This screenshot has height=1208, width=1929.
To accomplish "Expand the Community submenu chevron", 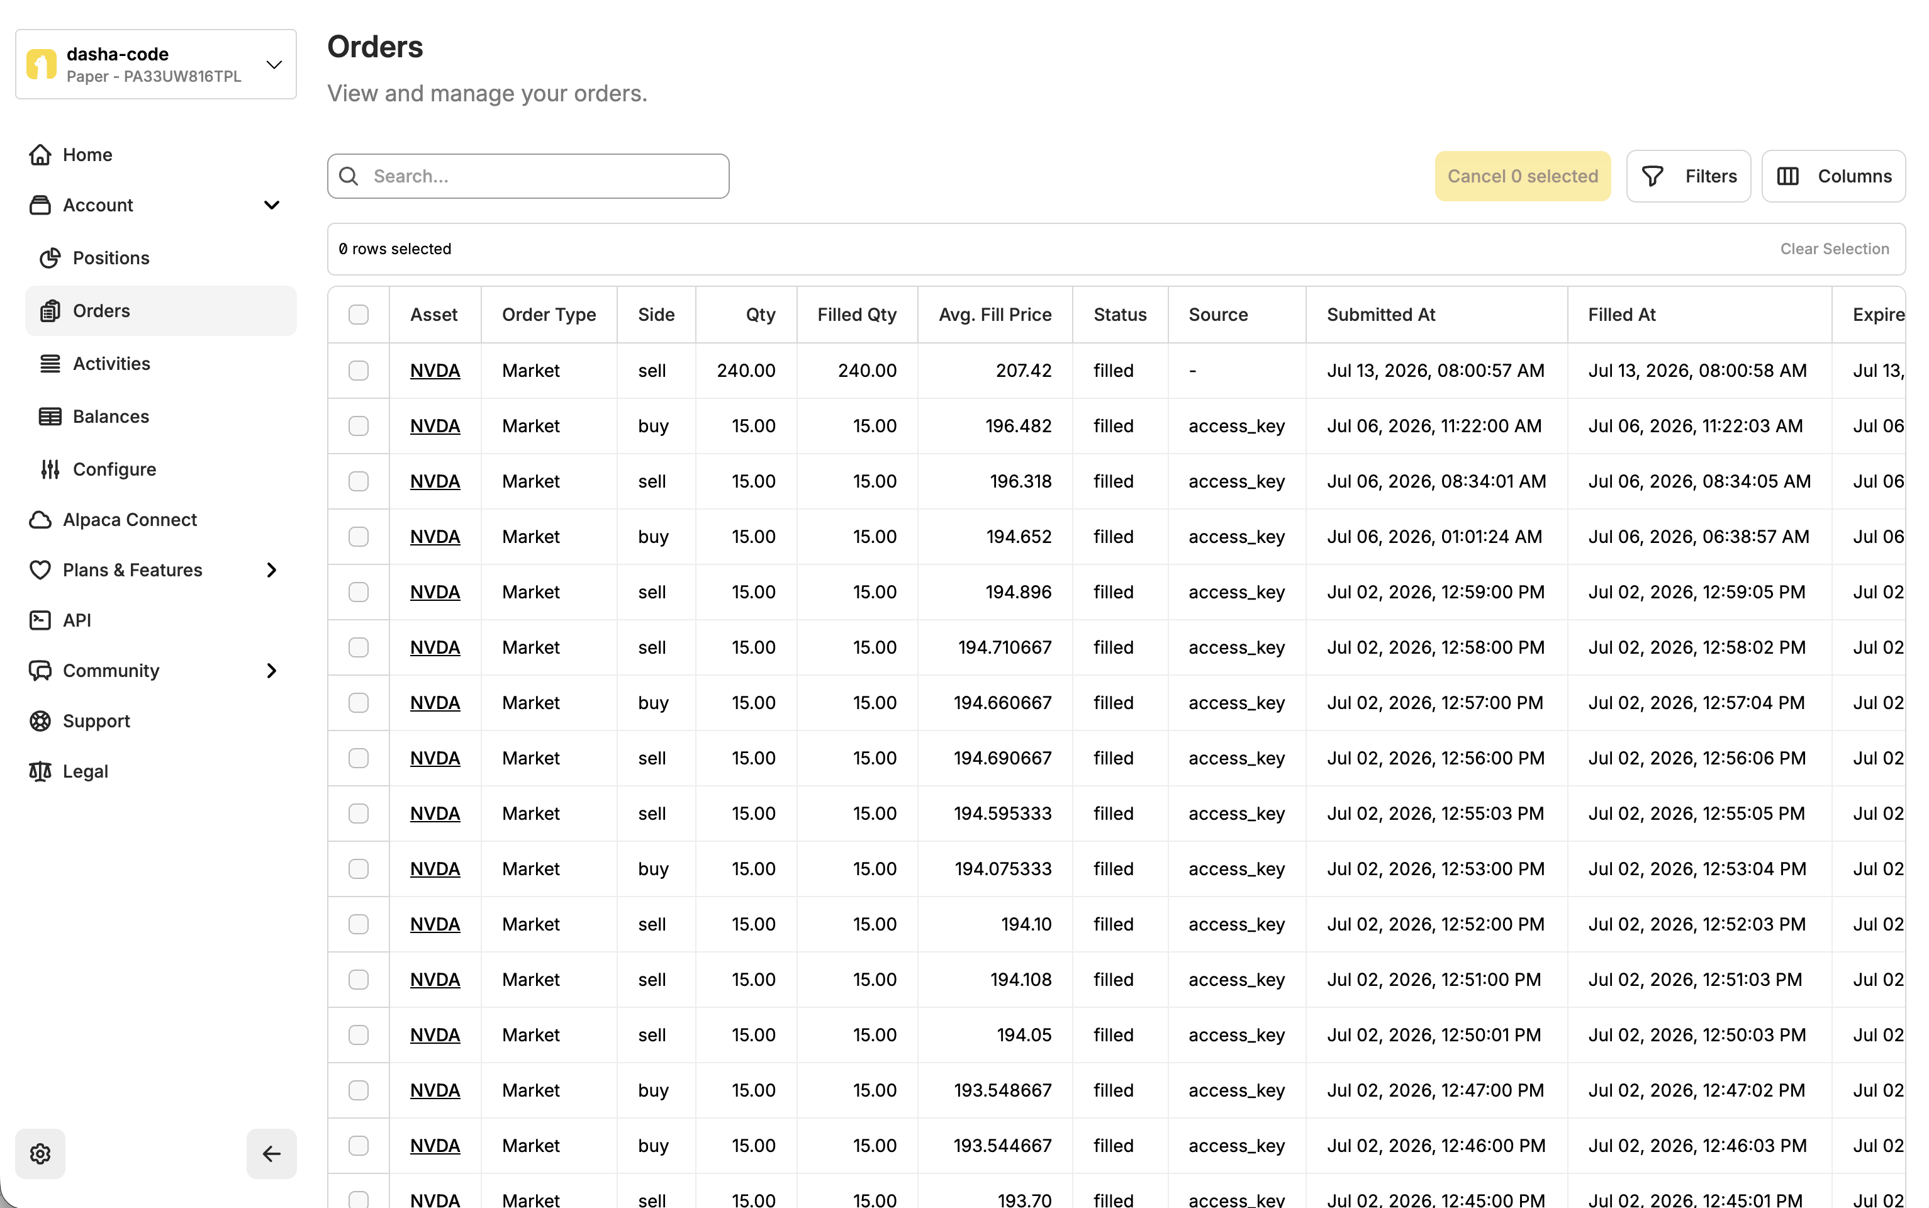I will pos(272,670).
